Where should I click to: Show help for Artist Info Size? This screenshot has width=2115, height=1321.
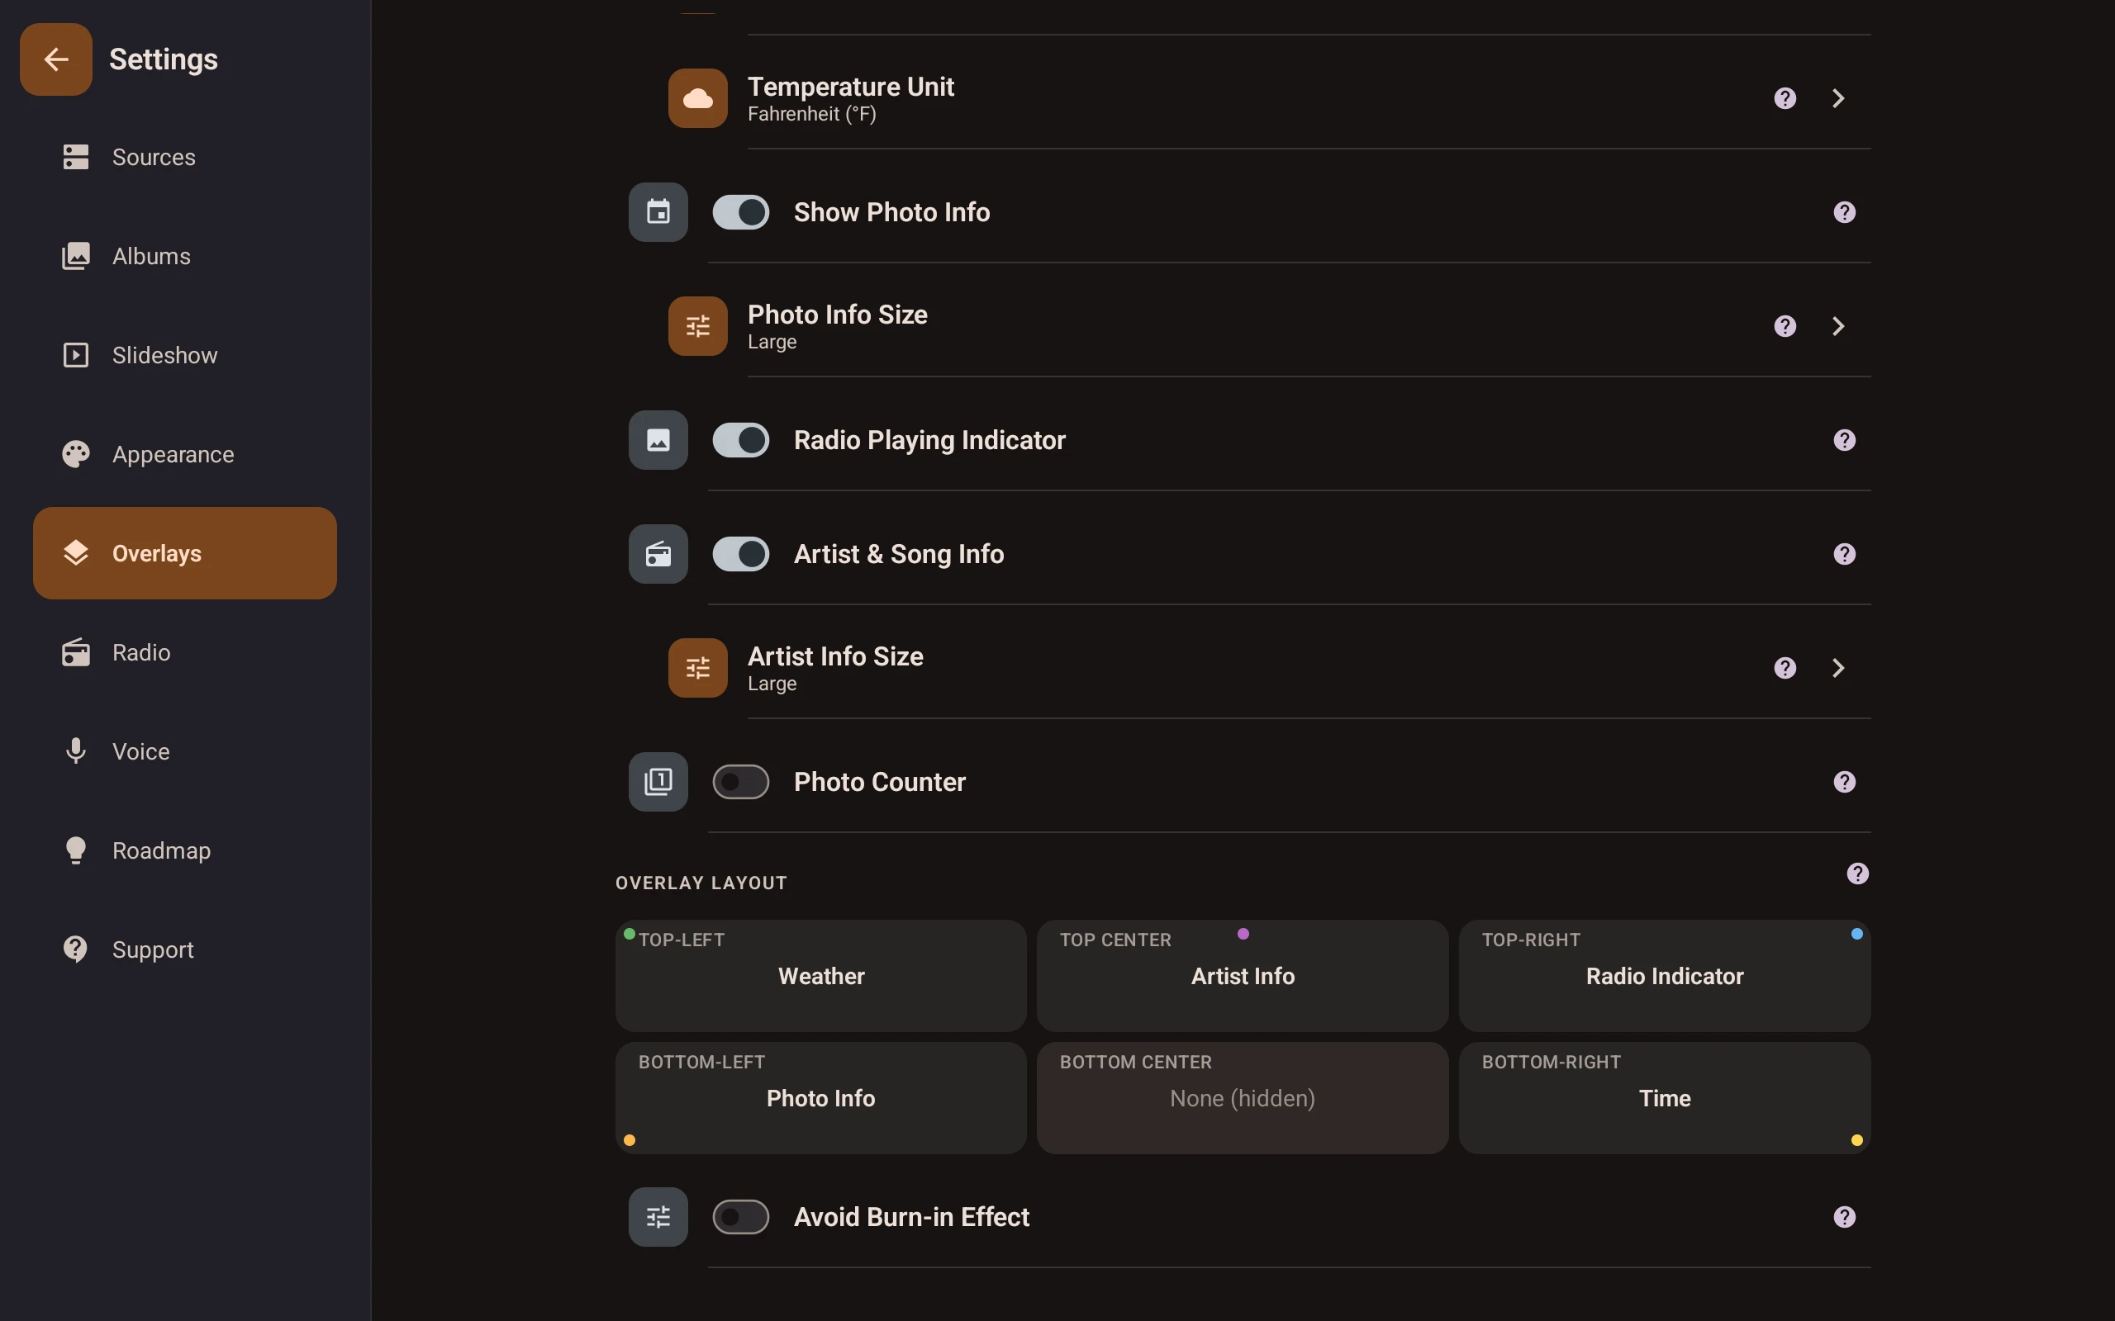[1785, 667]
